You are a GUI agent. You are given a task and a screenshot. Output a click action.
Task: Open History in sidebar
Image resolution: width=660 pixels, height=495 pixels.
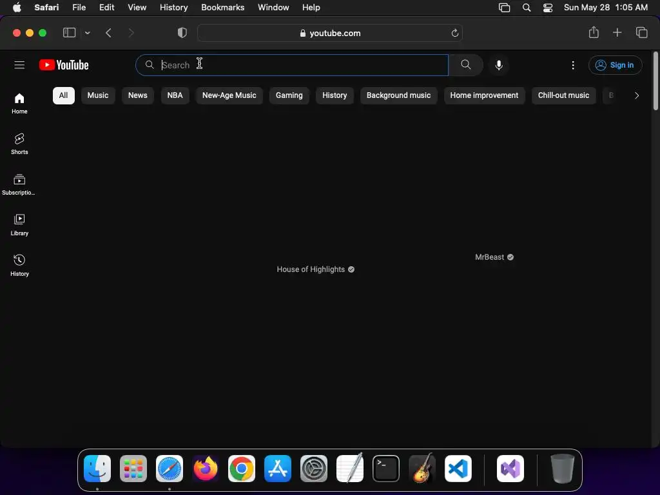(19, 266)
